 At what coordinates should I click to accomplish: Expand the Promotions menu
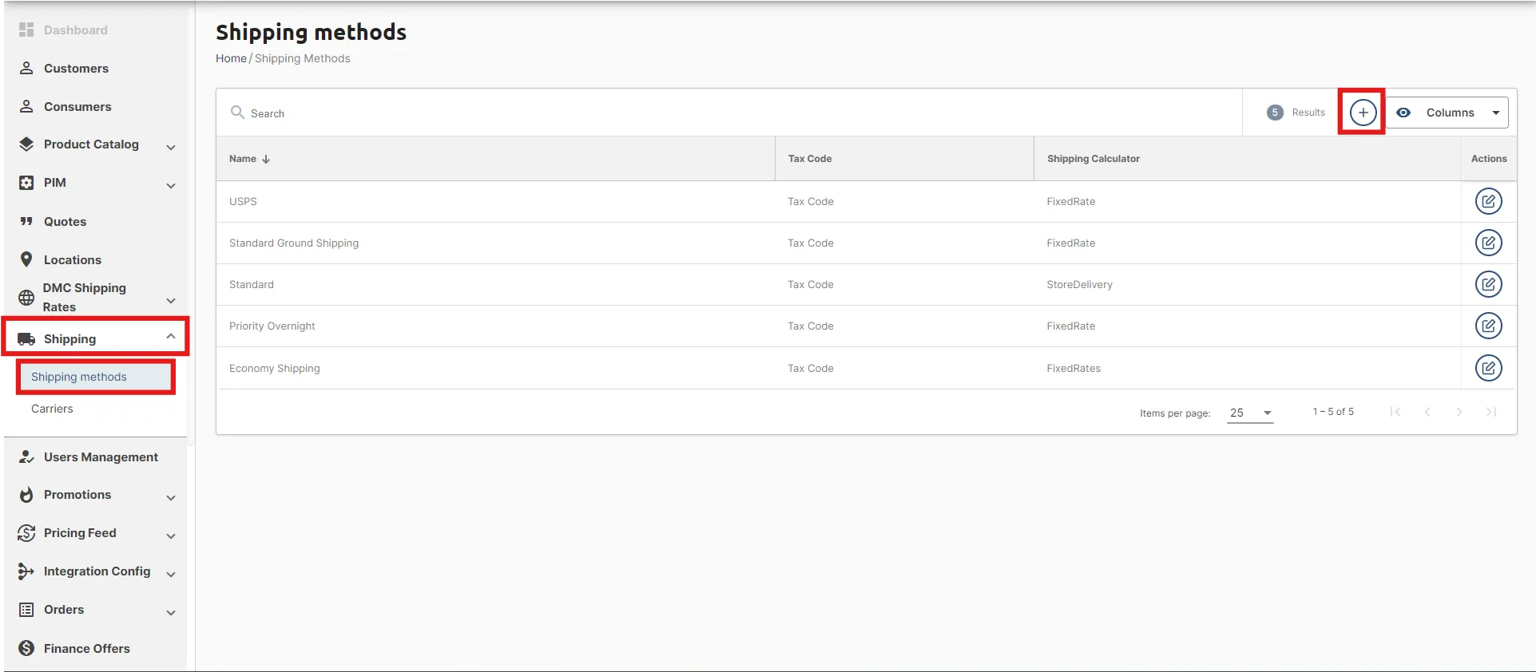(x=170, y=498)
